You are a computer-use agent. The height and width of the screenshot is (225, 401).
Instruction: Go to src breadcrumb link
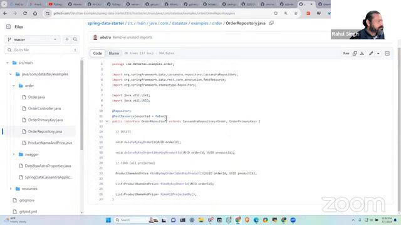tap(130, 23)
